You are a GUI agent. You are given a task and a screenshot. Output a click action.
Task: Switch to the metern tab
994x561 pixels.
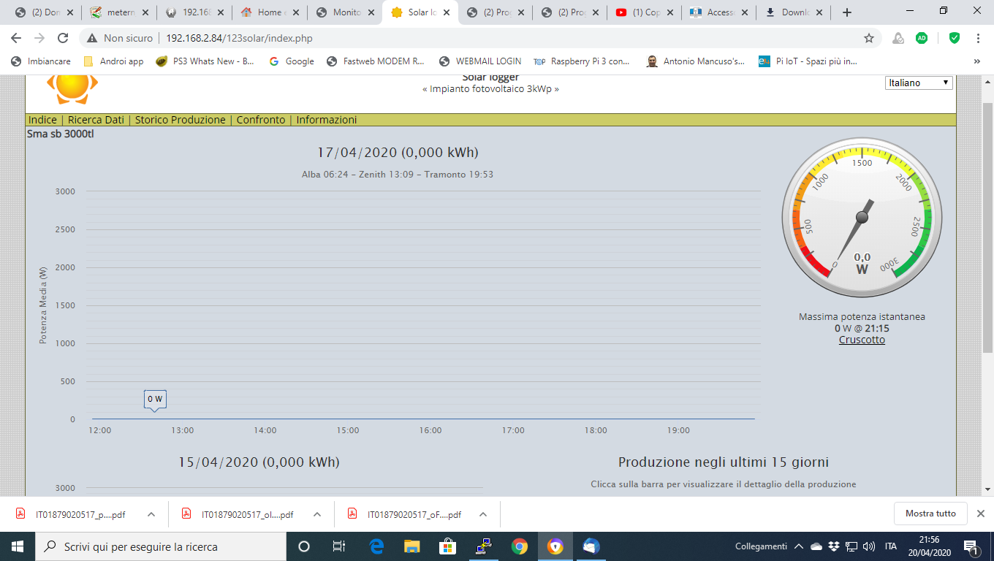point(118,12)
